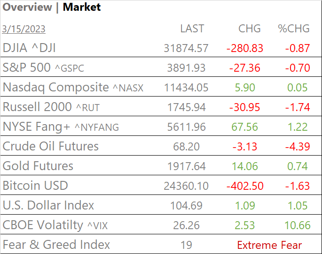
Task: Select Bitcoin USD row
Action: [35, 186]
